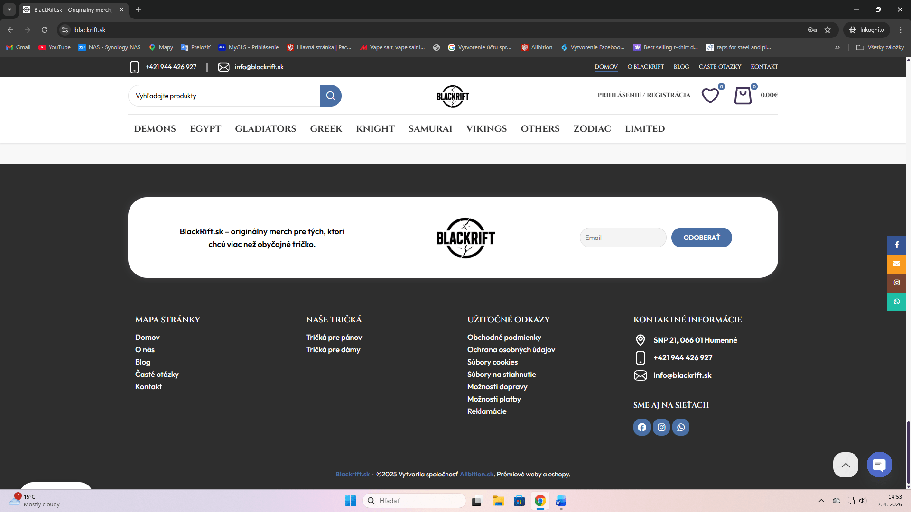This screenshot has height=512, width=911.
Task: Open the chat bubble widget
Action: pyautogui.click(x=879, y=465)
